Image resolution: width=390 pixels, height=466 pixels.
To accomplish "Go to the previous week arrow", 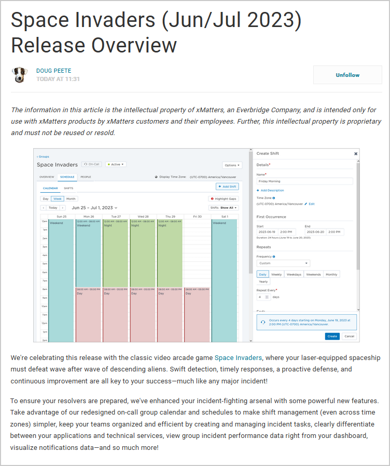I will [44, 208].
